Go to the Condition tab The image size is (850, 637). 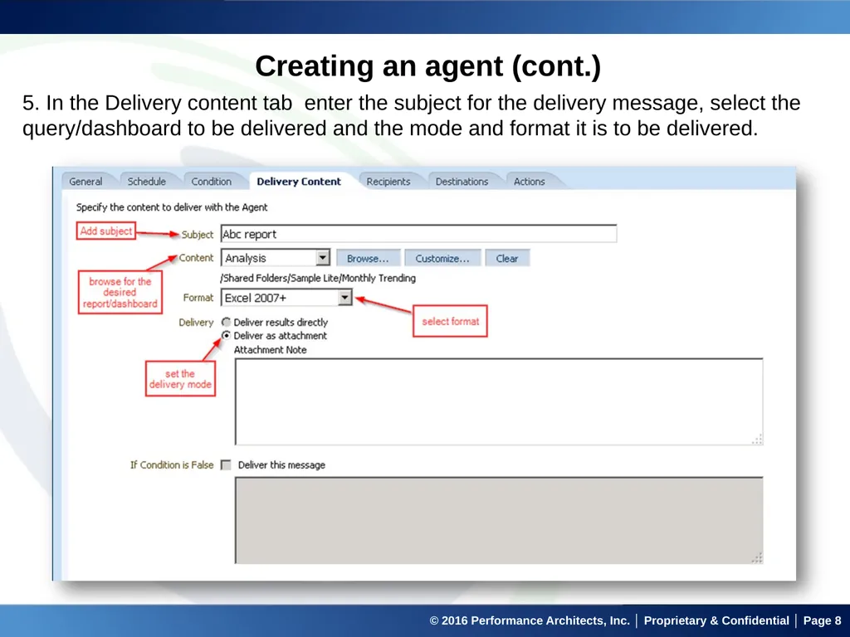(212, 182)
